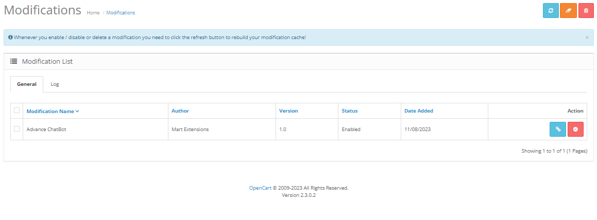Screen dimensions: 597x220
Task: Switch to the Log tab
Action: [x=55, y=84]
